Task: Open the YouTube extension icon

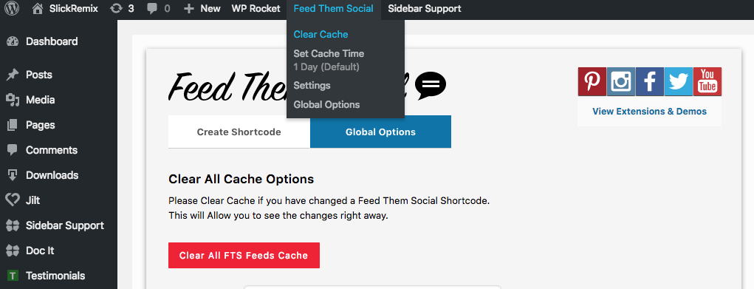Action: point(707,81)
